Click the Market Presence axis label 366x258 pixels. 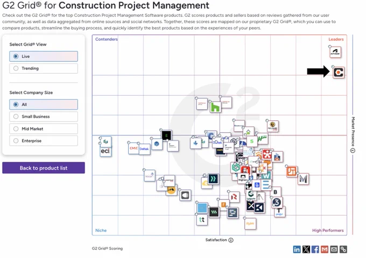pyautogui.click(x=353, y=132)
